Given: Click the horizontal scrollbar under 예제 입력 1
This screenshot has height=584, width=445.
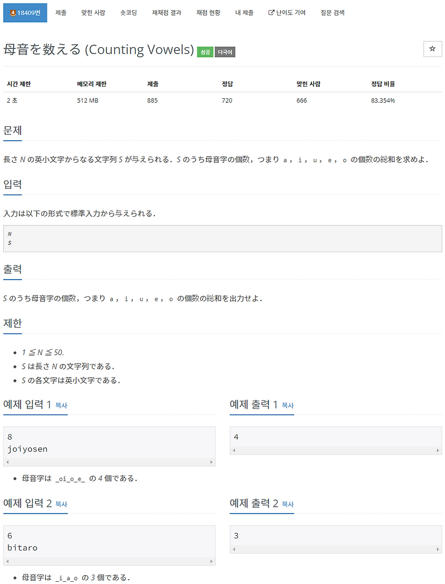Looking at the screenshot, I should coord(109,462).
